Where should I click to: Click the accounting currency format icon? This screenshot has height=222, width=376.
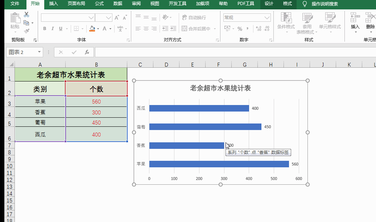pyautogui.click(x=227, y=29)
